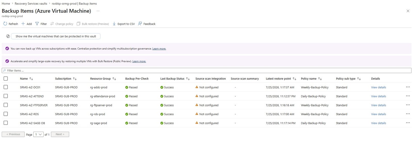The height and width of the screenshot is (142, 413).
Task: Click the Add plus icon
Action: point(23,24)
